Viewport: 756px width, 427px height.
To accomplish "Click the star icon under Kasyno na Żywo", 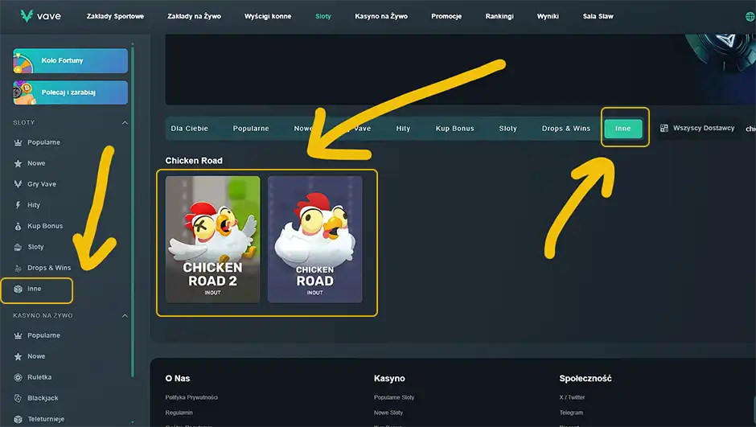I will [18, 356].
